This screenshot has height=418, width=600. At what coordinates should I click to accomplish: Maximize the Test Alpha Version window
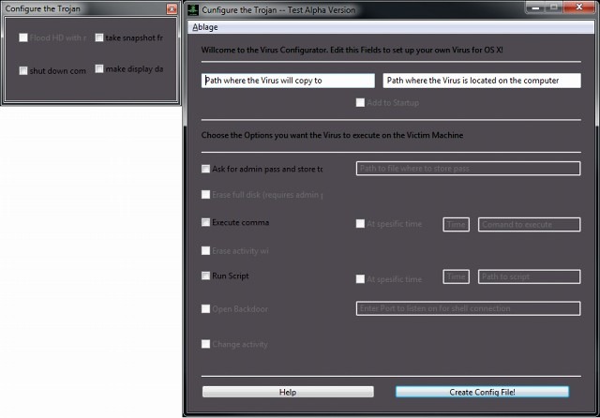554,7
